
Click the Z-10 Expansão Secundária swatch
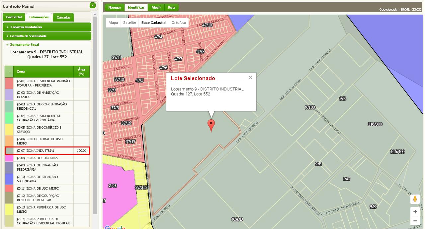(x=9, y=179)
